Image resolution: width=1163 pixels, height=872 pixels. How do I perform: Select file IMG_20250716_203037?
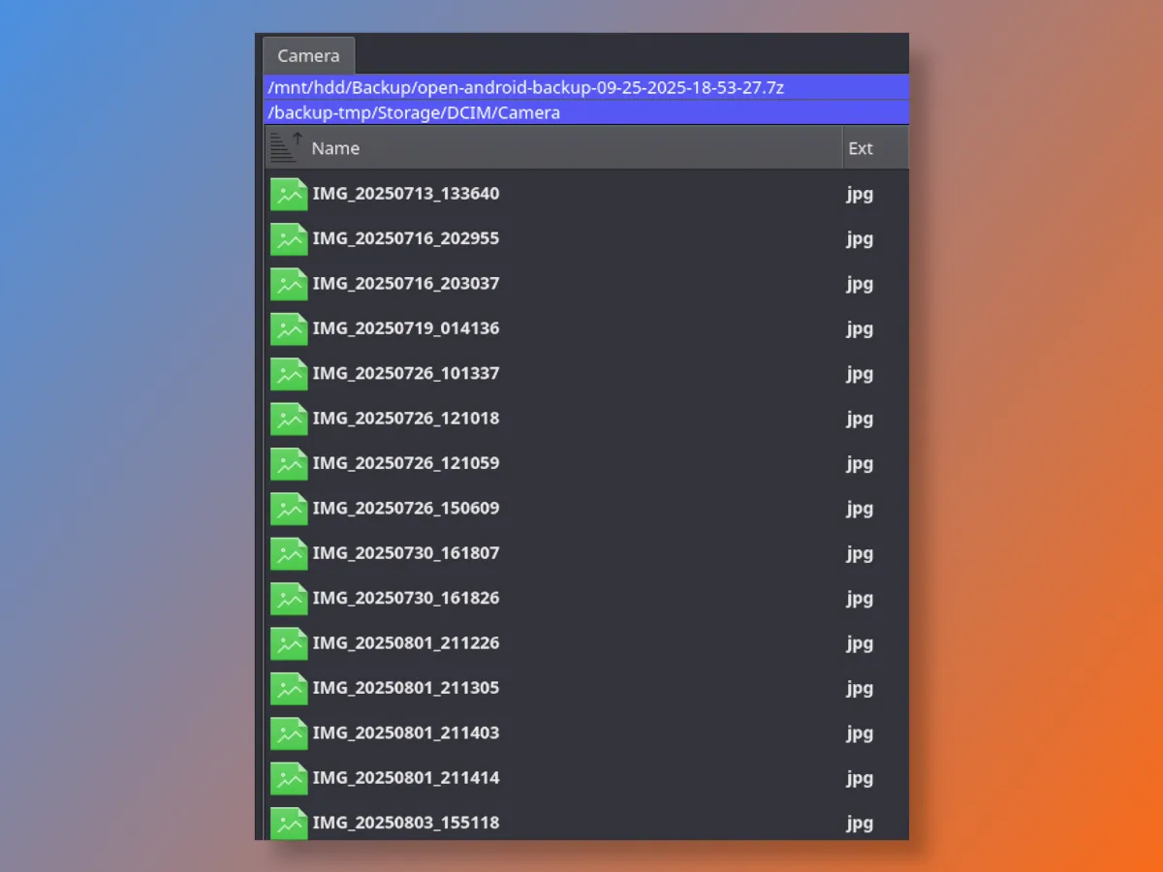405,284
